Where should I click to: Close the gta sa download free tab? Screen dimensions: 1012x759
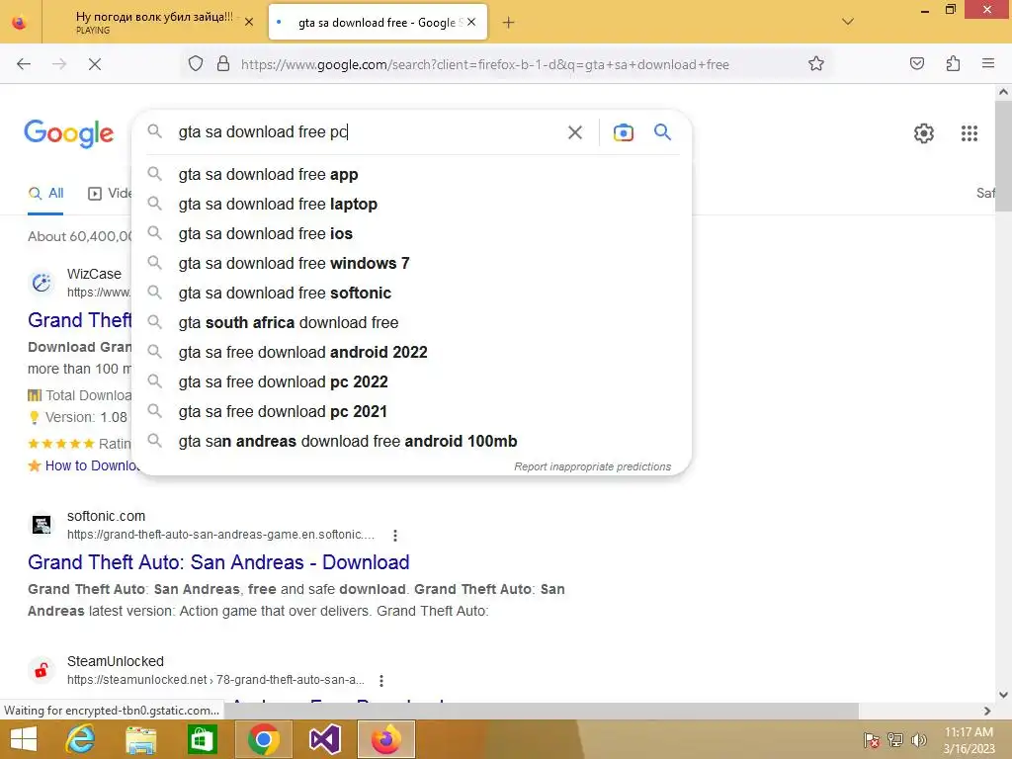[471, 22]
